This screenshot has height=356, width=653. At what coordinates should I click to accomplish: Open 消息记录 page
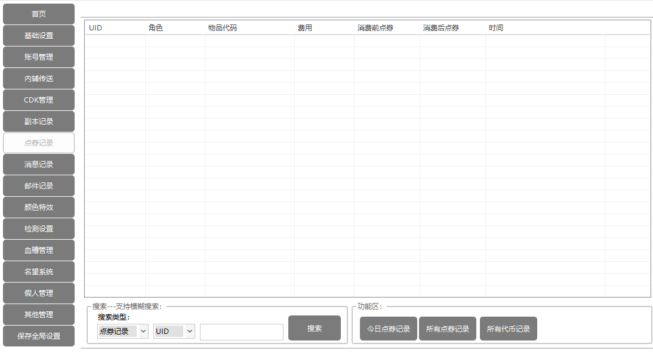[x=39, y=165]
